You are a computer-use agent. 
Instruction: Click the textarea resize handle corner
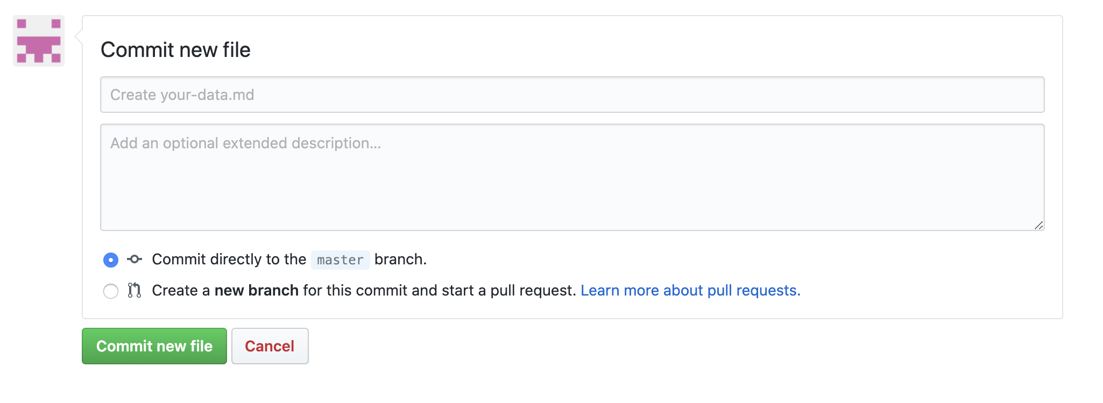(1038, 226)
